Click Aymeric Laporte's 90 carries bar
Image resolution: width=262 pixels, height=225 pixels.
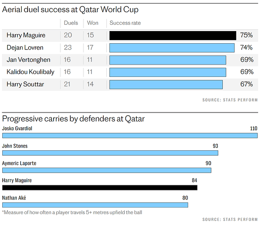(107, 170)
